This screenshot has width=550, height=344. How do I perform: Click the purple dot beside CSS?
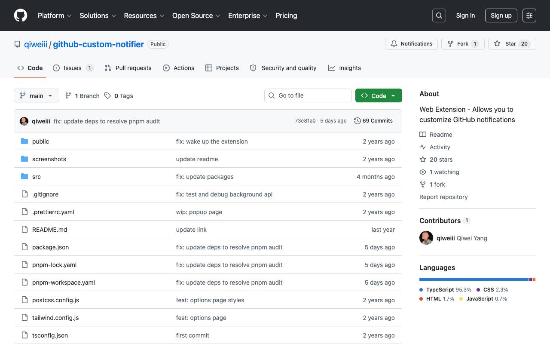point(478,290)
